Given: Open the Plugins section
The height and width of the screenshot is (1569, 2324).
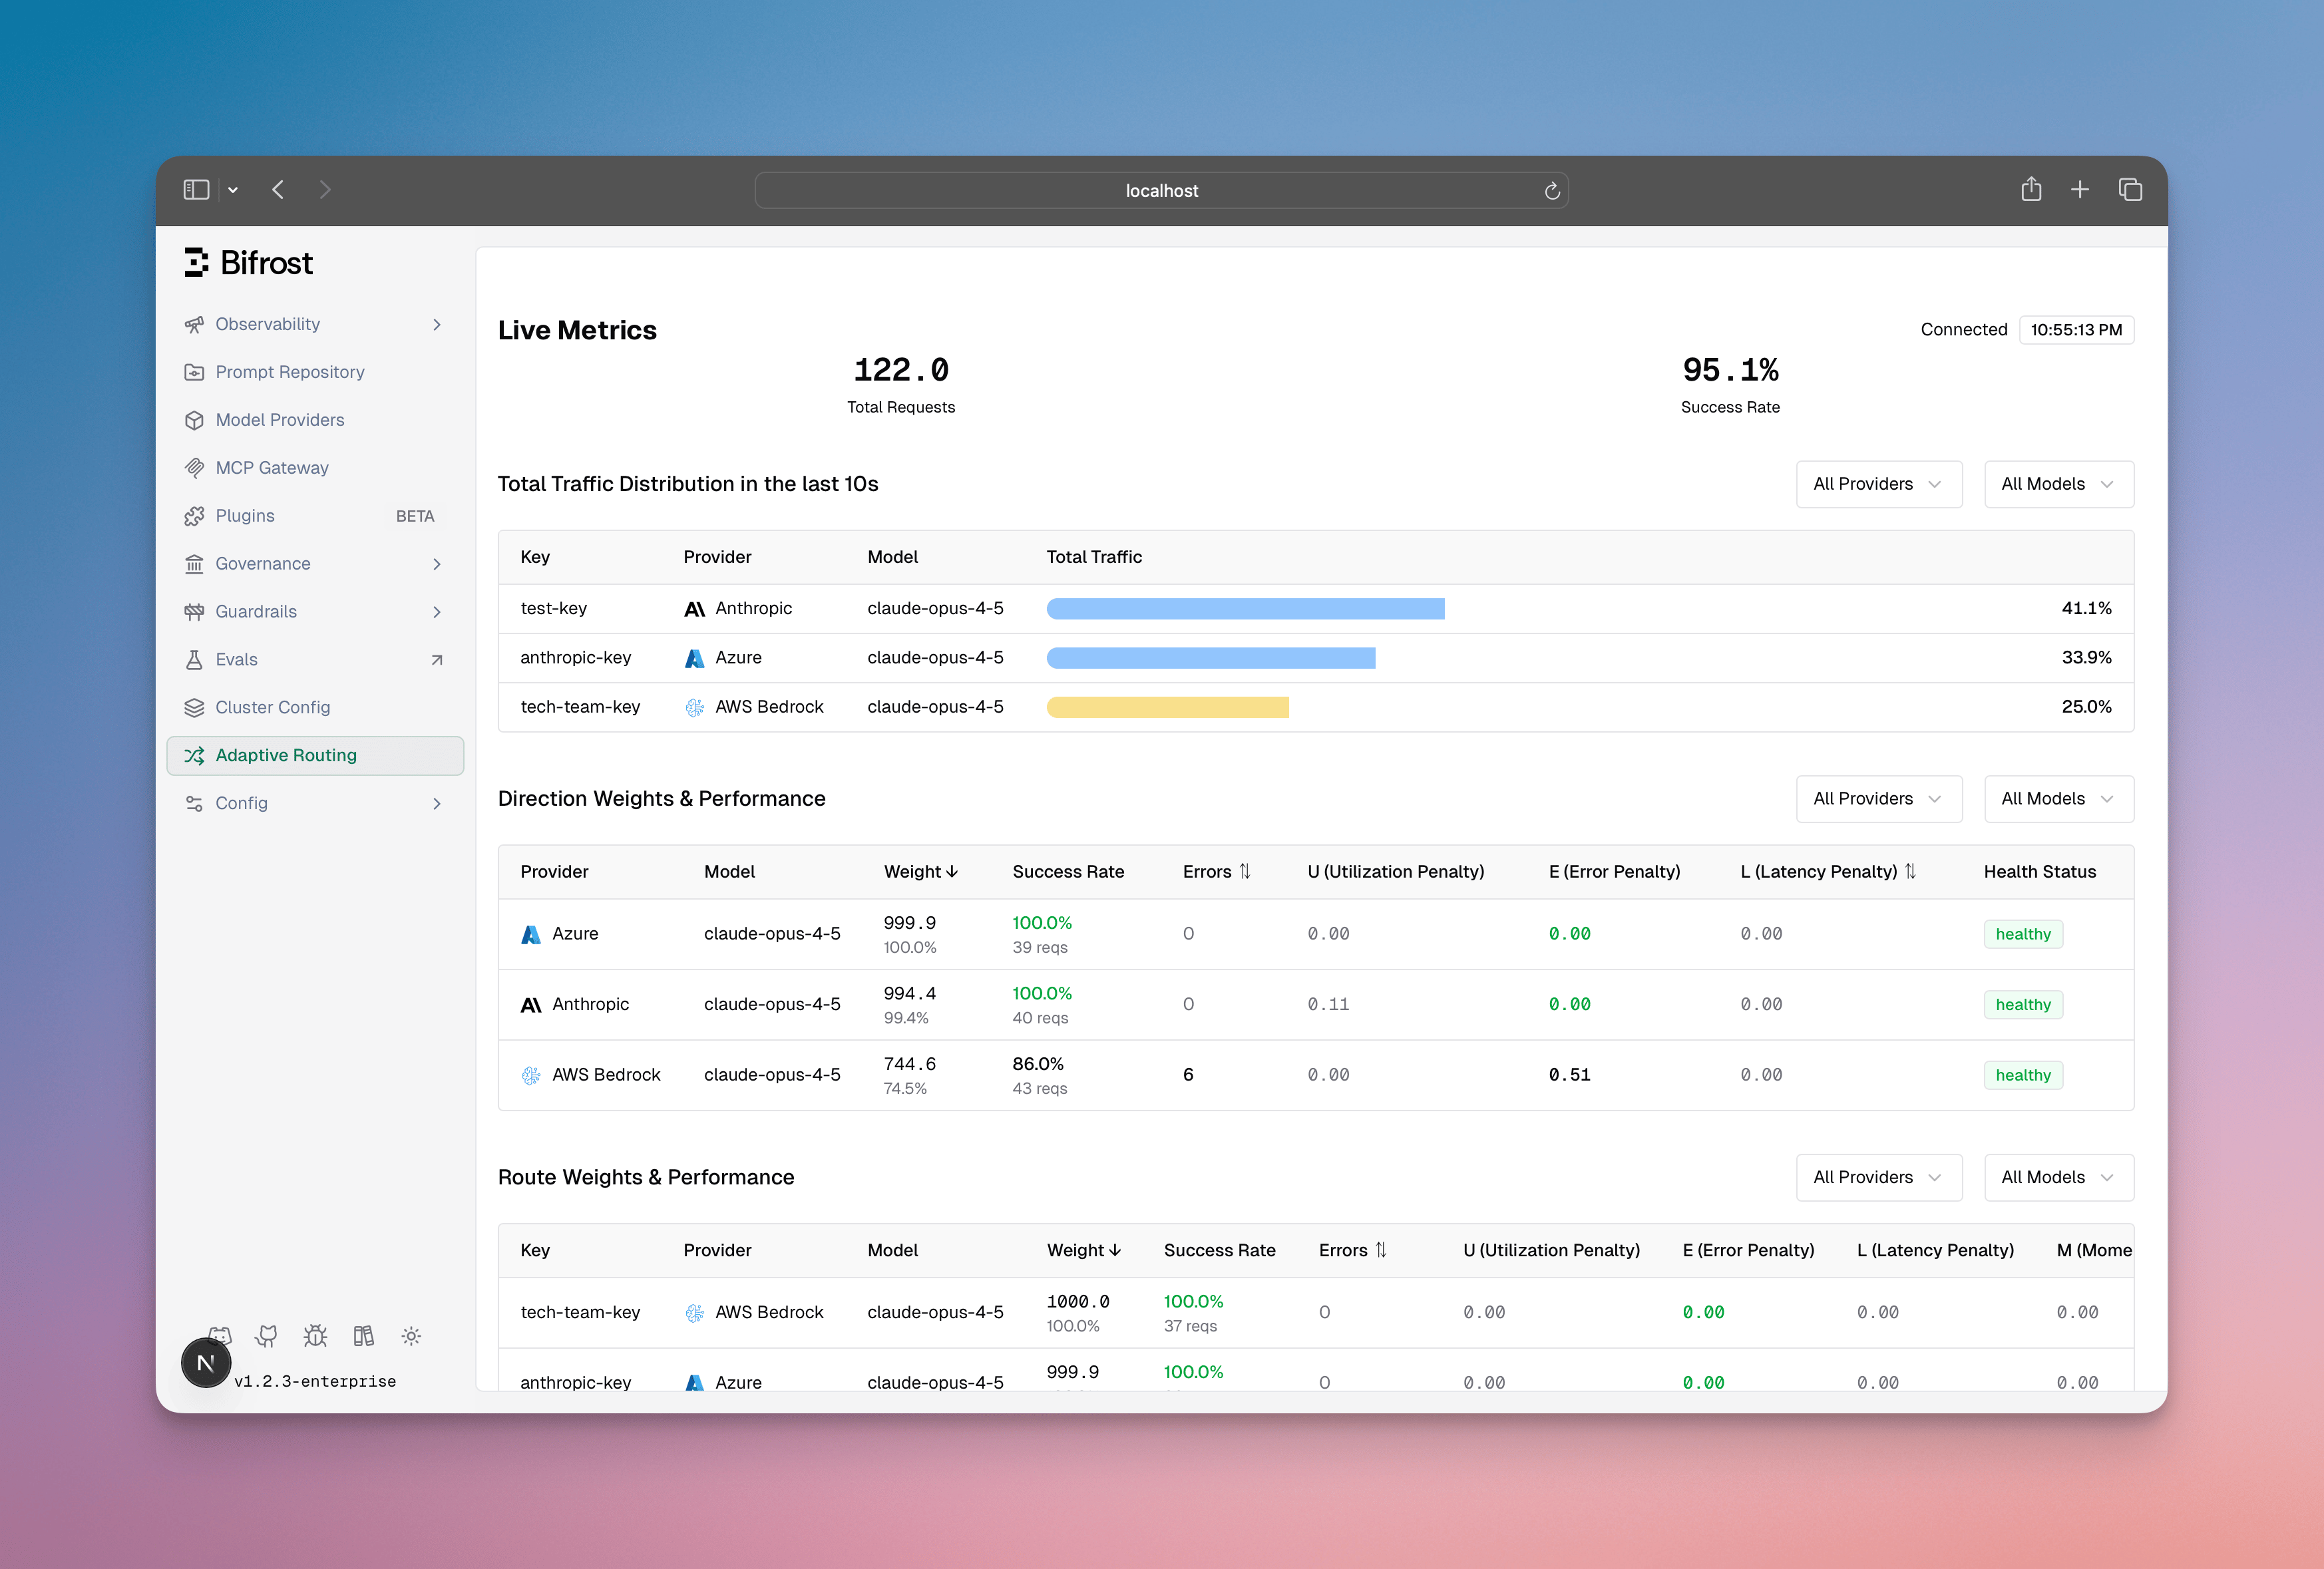Looking at the screenshot, I should click(x=315, y=516).
